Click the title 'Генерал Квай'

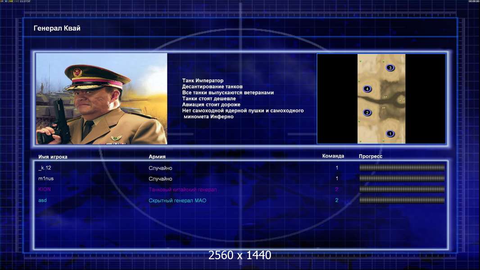[57, 28]
